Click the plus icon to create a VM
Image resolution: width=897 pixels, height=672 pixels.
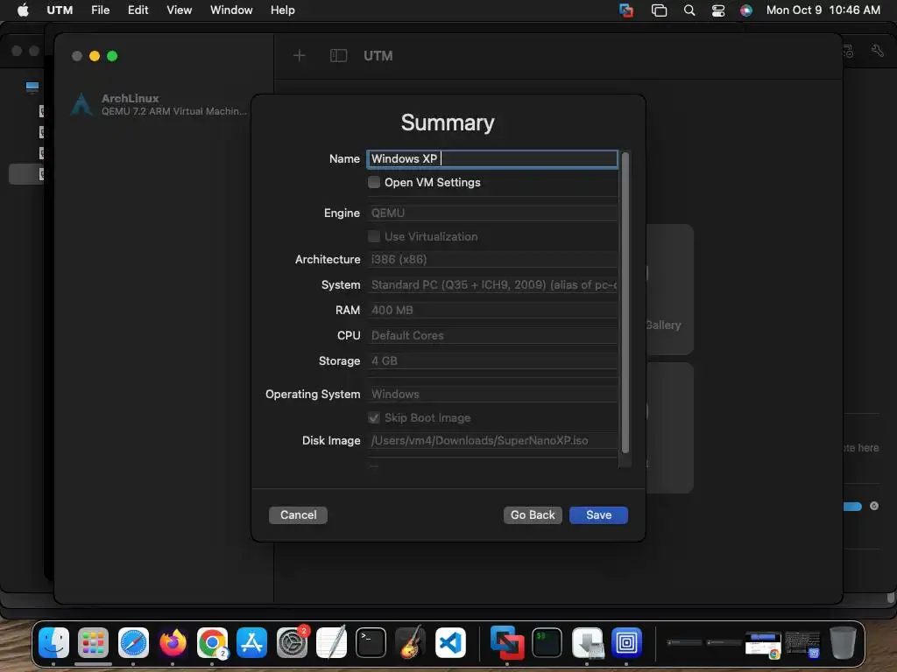click(x=300, y=55)
